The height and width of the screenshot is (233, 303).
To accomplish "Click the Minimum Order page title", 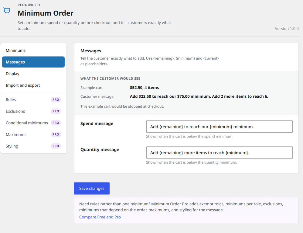I will point(46,13).
